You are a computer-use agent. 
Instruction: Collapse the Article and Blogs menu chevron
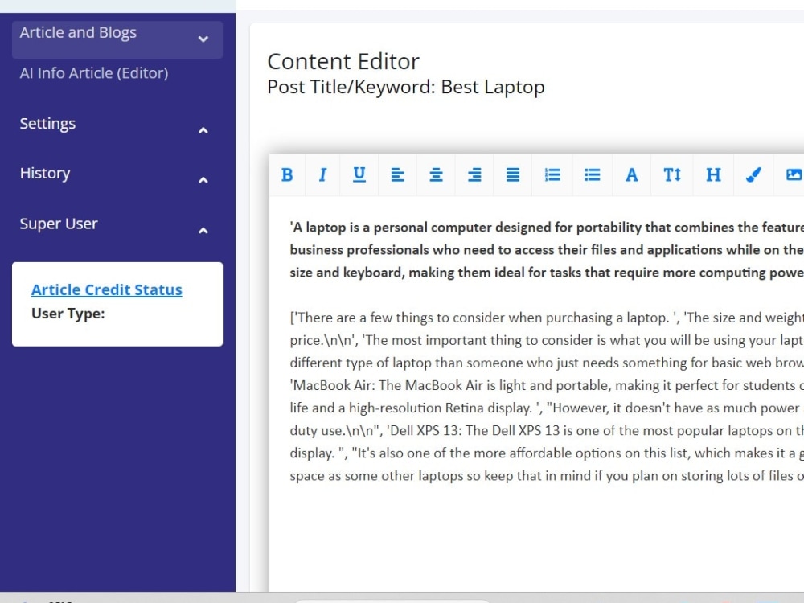click(203, 39)
